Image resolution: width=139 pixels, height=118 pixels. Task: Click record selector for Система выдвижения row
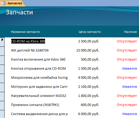tap(2, 114)
